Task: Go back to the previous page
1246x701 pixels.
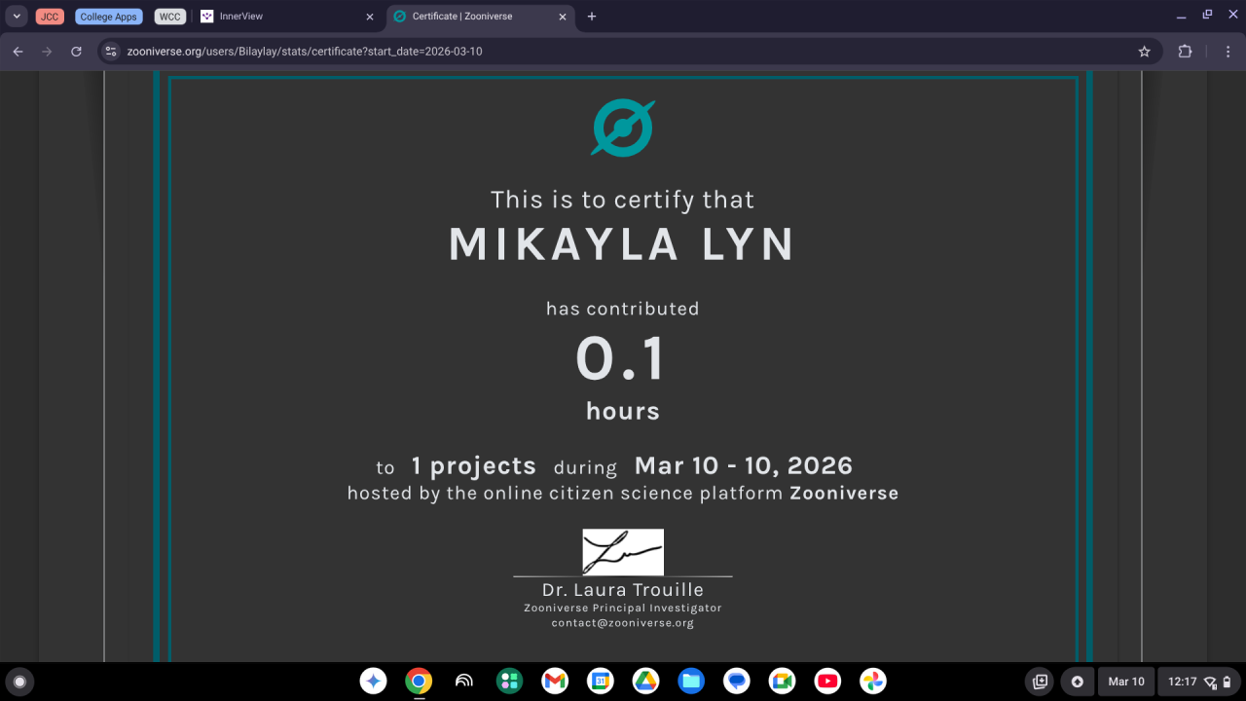Action: pos(18,52)
